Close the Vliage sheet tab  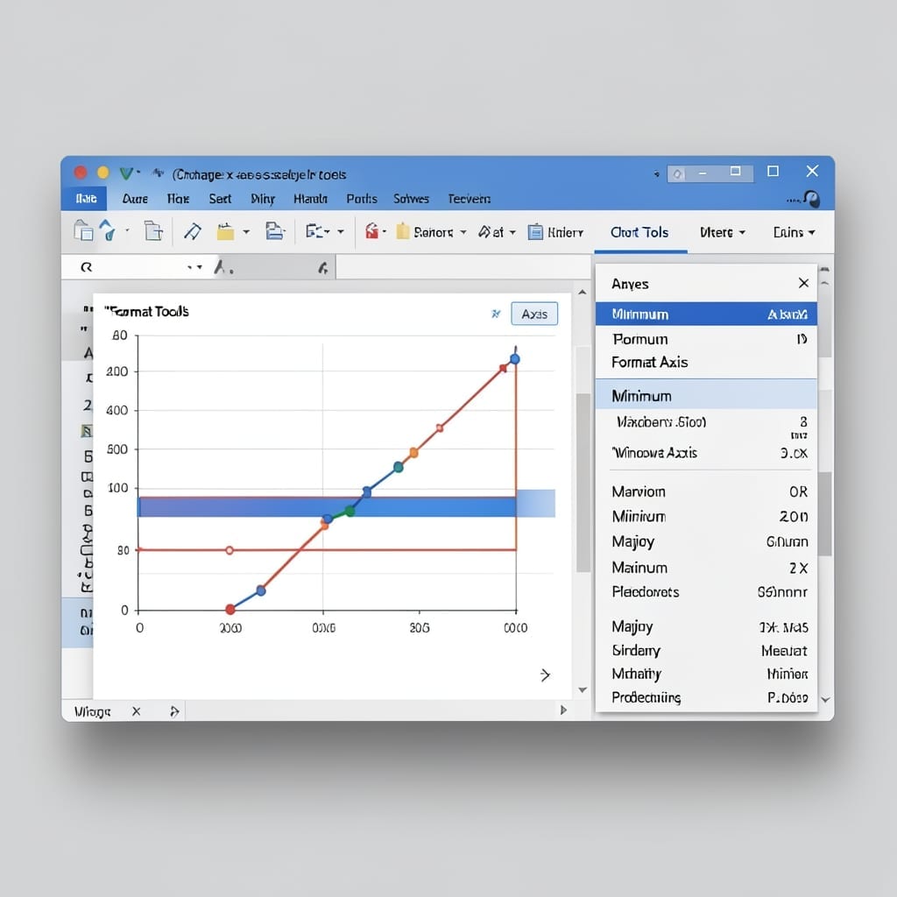136,711
